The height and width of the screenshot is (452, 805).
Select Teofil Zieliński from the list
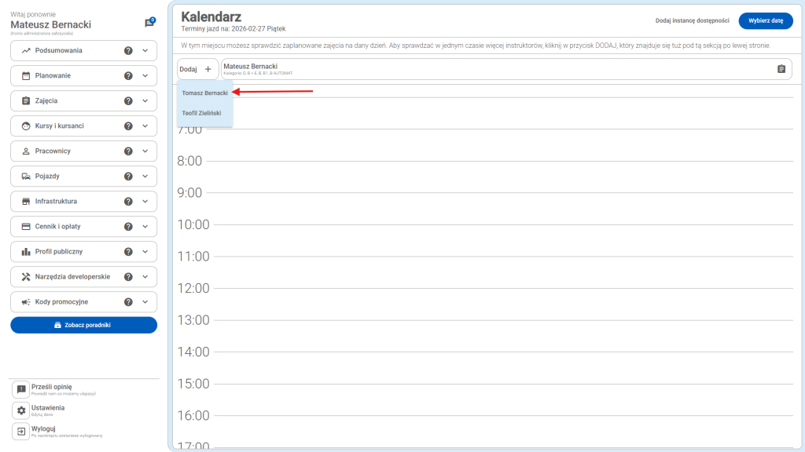[201, 113]
